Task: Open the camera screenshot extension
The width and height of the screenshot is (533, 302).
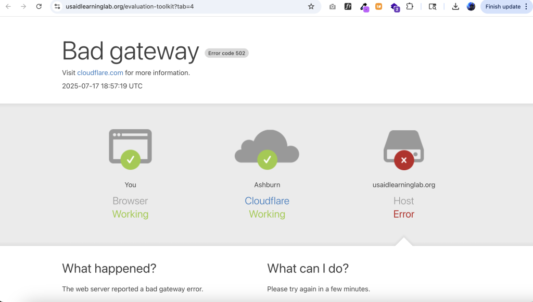Action: pos(333,6)
